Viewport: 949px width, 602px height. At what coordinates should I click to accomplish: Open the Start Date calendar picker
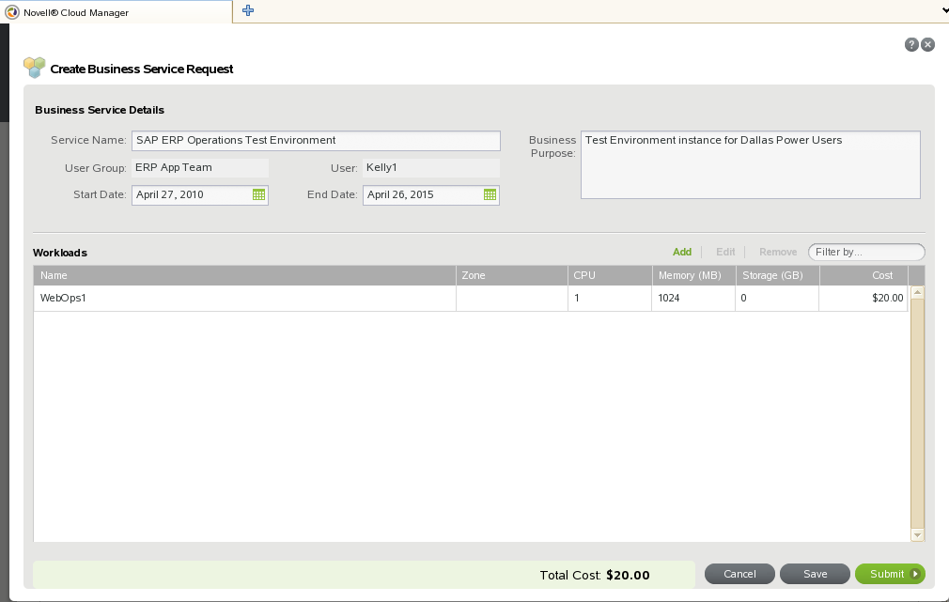(258, 194)
